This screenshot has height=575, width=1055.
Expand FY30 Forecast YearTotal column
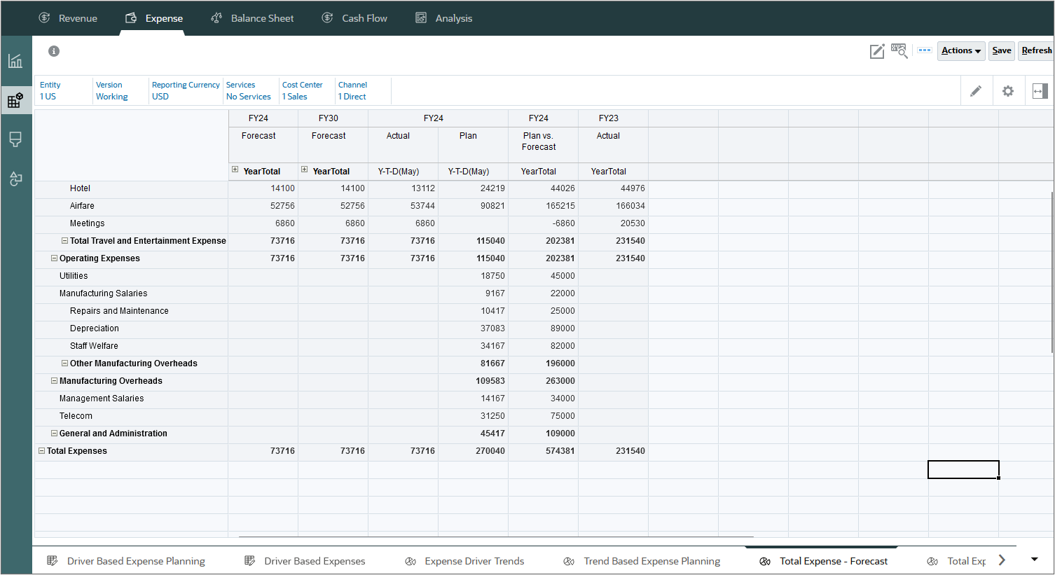305,169
